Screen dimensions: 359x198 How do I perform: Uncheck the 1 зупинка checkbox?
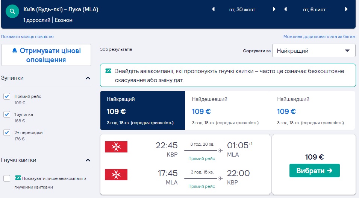click(x=7, y=114)
